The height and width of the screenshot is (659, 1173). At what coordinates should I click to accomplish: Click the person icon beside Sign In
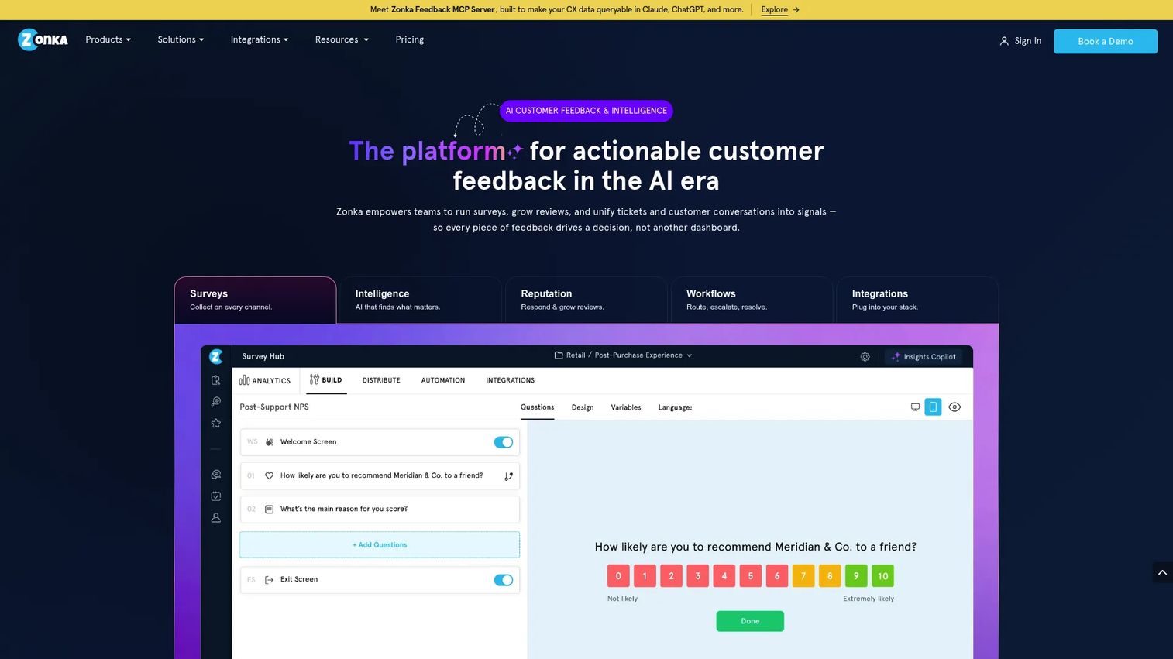pos(1004,41)
